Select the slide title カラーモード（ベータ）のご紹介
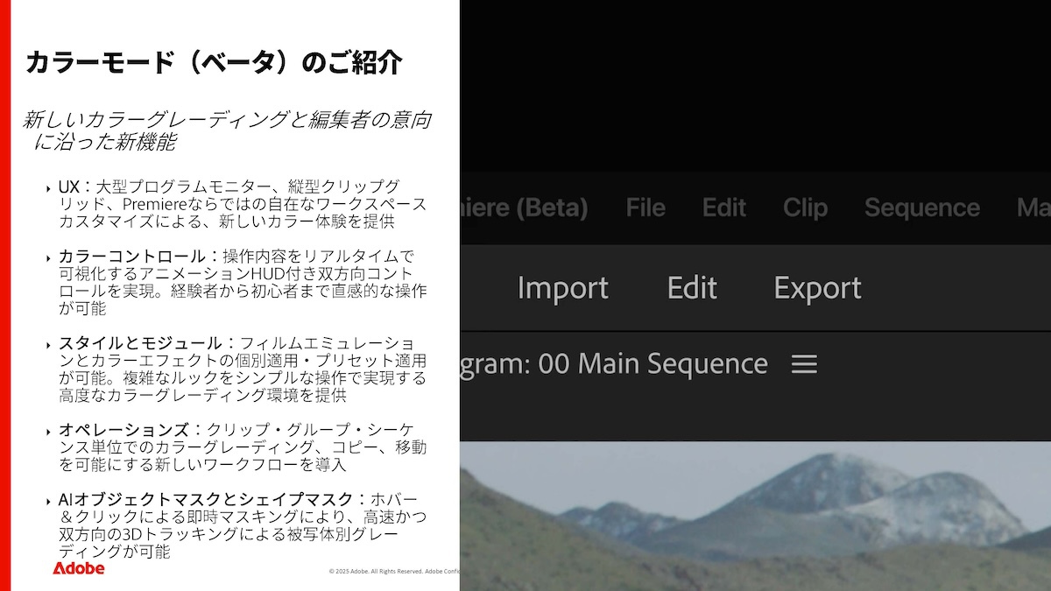The width and height of the screenshot is (1051, 591). point(215,60)
